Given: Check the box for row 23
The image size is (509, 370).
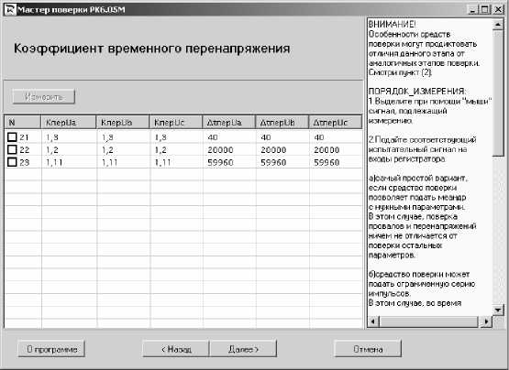Looking at the screenshot, I should [x=12, y=162].
